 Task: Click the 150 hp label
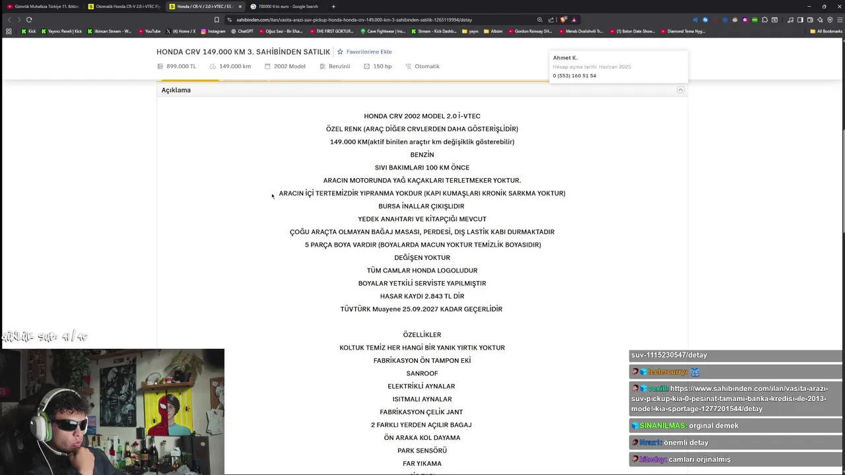pyautogui.click(x=382, y=66)
